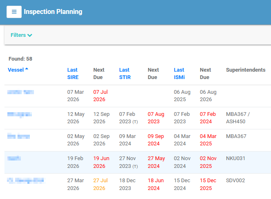
Task: Click the Superintendents column header
Action: (x=246, y=70)
